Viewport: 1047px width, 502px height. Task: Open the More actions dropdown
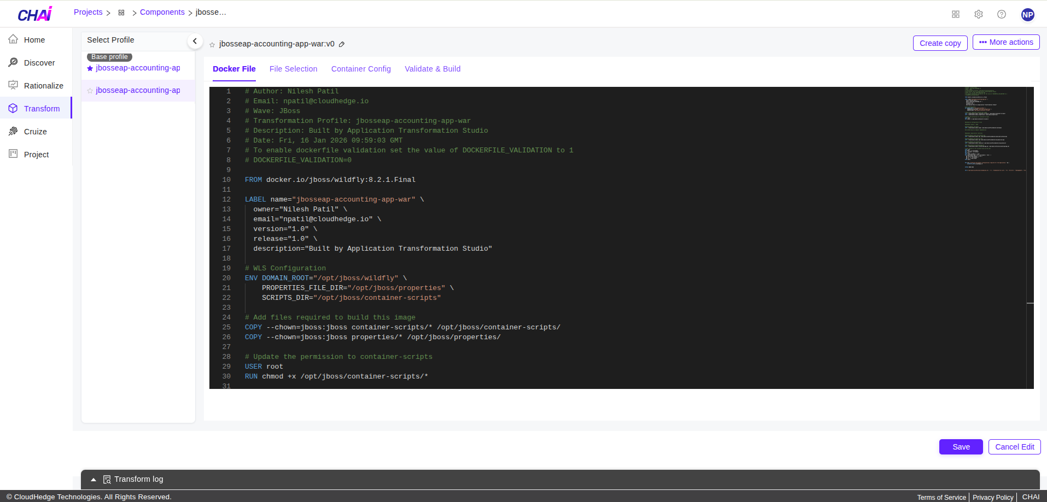1005,42
